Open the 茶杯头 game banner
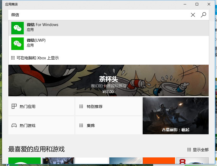 tap(108, 80)
